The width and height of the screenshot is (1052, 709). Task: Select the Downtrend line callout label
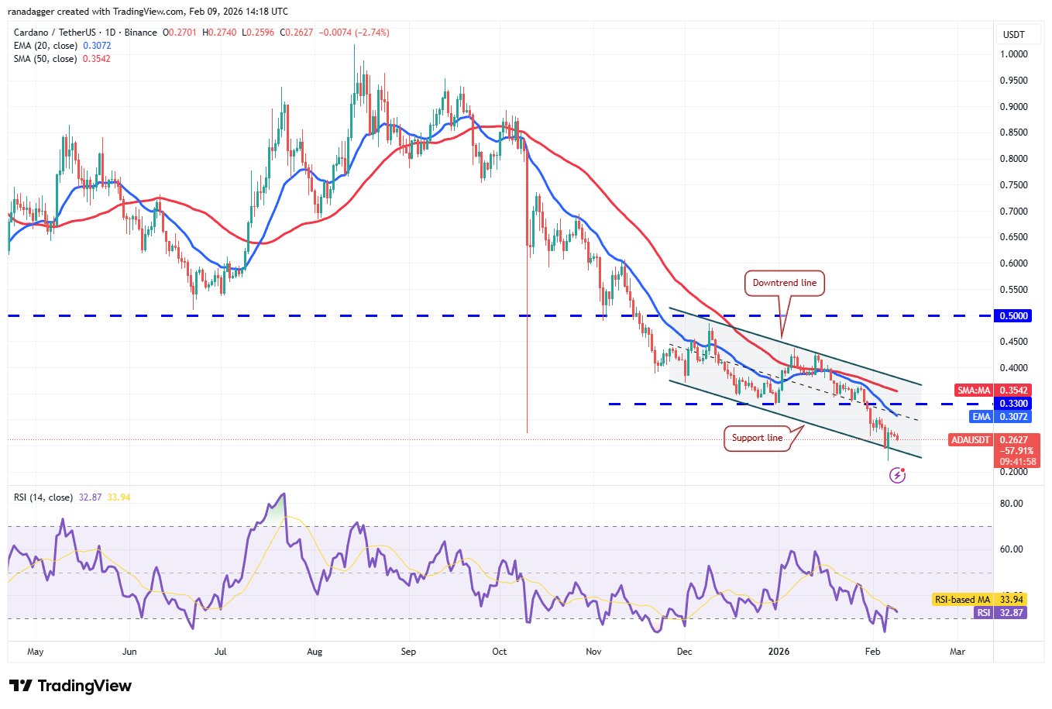coord(784,283)
